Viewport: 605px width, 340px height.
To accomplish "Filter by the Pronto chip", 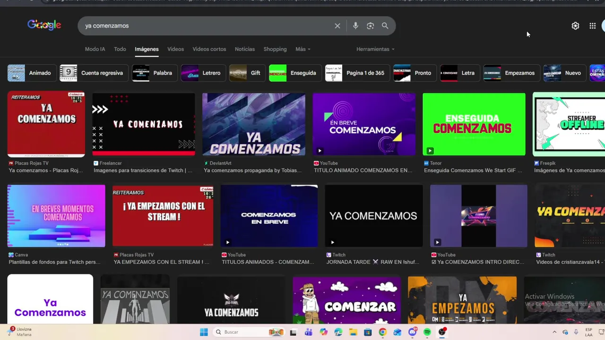I will (x=415, y=73).
